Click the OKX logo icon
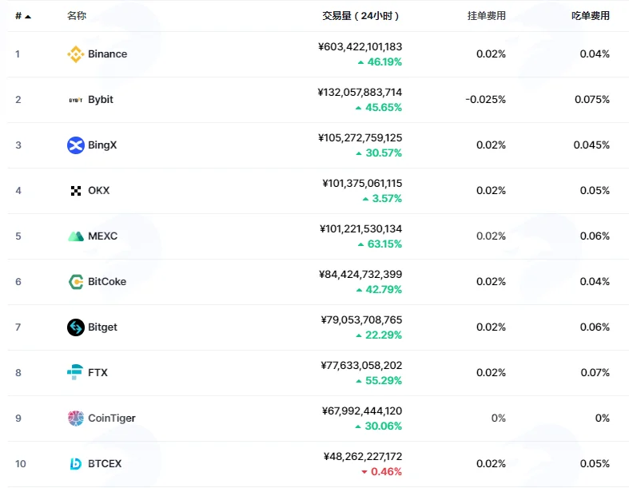Viewport: 629px width, 488px height. [x=75, y=191]
